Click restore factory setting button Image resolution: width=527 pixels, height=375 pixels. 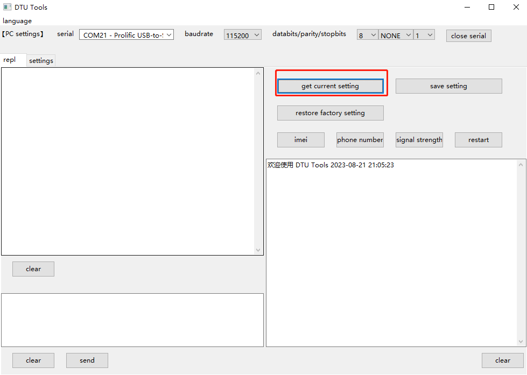coord(330,113)
